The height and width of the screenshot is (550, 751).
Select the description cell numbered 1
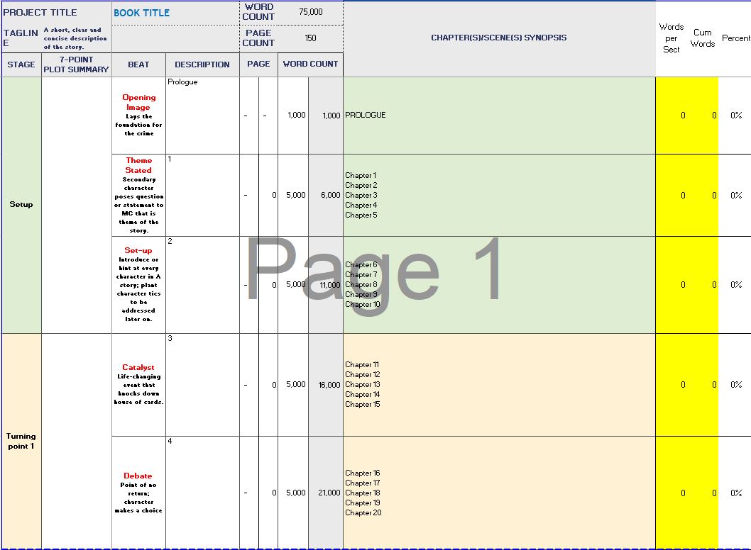tap(202, 195)
